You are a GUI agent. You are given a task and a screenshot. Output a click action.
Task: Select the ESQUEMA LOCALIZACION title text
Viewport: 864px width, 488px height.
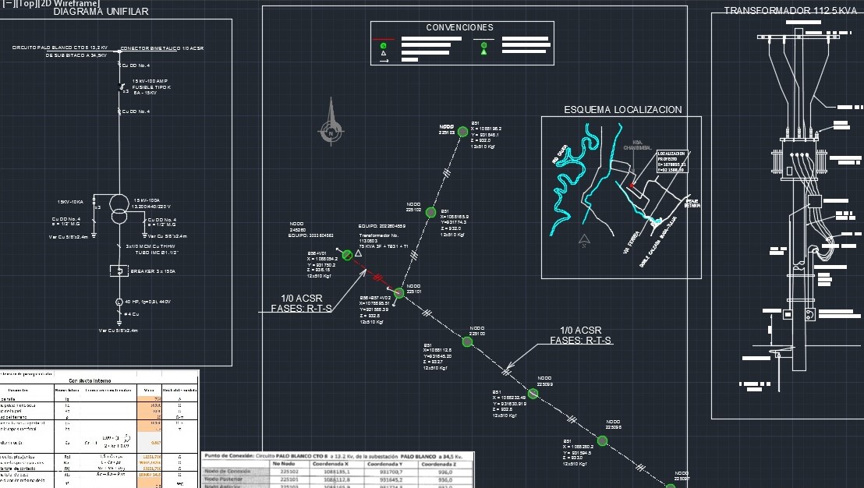622,110
